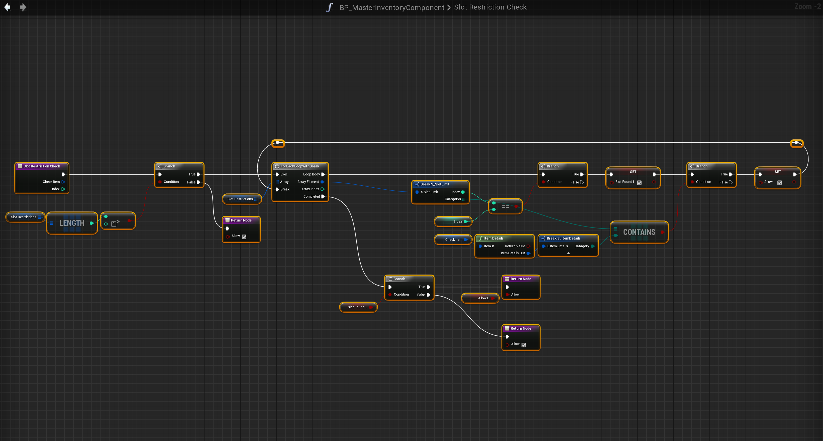Click the back navigation arrow
The width and height of the screenshot is (823, 441).
(x=7, y=7)
